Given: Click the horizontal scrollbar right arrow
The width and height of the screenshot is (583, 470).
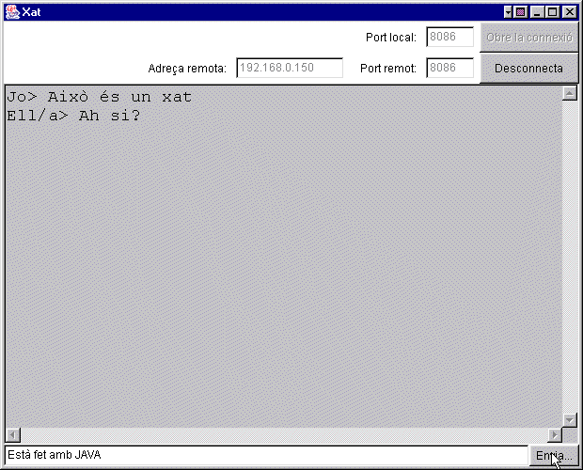Looking at the screenshot, I should click(555, 434).
